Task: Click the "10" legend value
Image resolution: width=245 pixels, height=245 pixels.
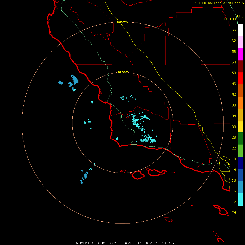Action: click(x=234, y=180)
